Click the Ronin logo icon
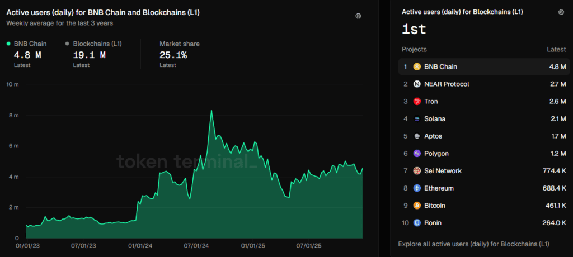 click(x=417, y=223)
